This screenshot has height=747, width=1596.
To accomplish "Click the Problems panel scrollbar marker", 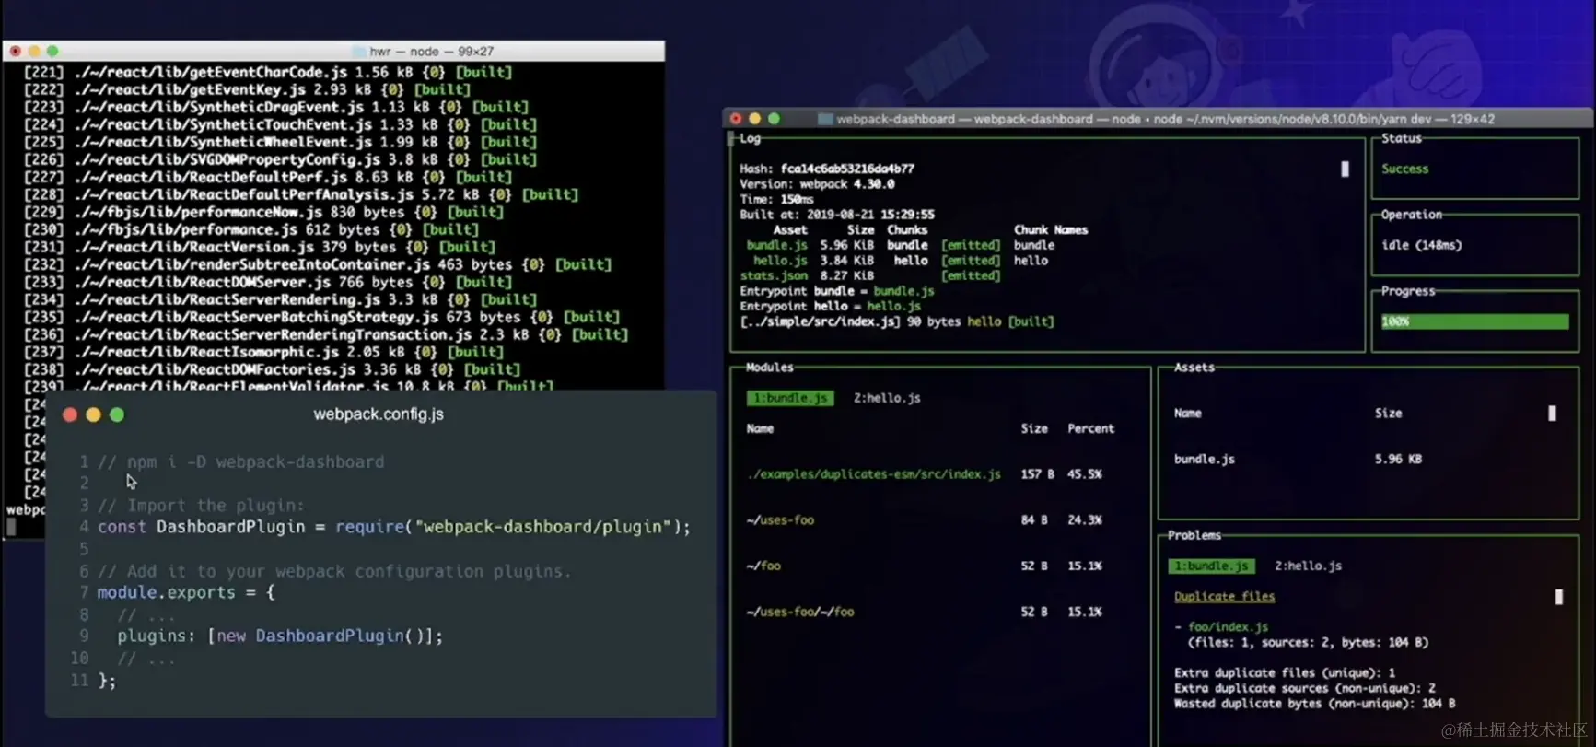I will tap(1558, 597).
